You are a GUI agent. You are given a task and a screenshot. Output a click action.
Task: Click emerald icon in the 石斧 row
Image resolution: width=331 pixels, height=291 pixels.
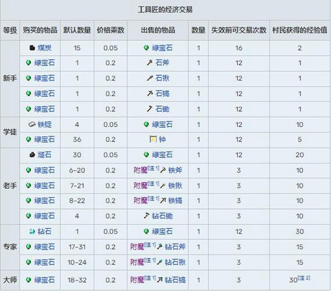tap(28, 63)
